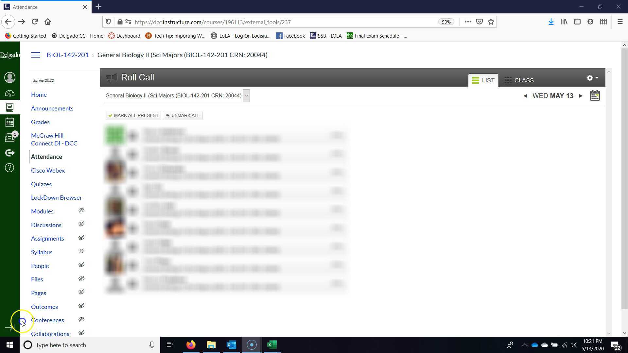Open the Inbox icon in global navigation
The image size is (628, 353).
coord(10,137)
